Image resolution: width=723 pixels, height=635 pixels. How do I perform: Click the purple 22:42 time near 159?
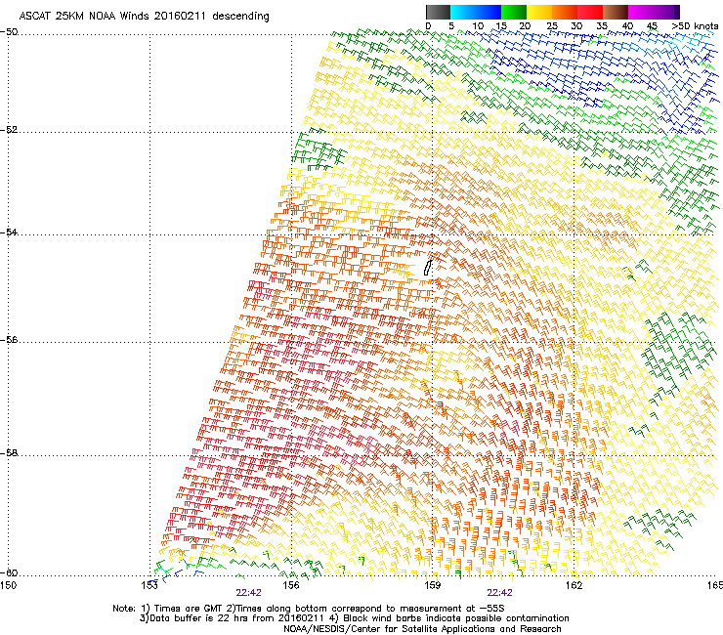(500, 593)
